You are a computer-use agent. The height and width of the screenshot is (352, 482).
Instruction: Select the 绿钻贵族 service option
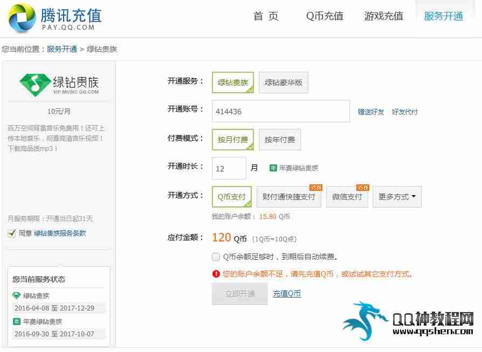point(233,82)
